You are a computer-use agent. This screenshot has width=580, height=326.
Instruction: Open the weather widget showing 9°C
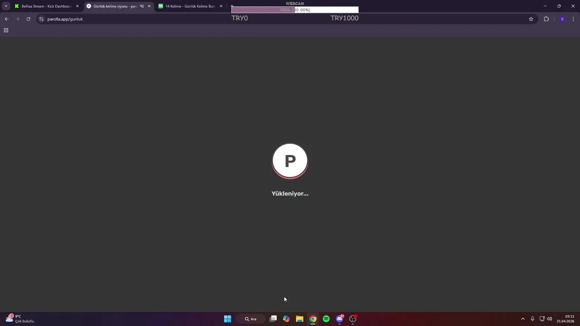pos(20,319)
